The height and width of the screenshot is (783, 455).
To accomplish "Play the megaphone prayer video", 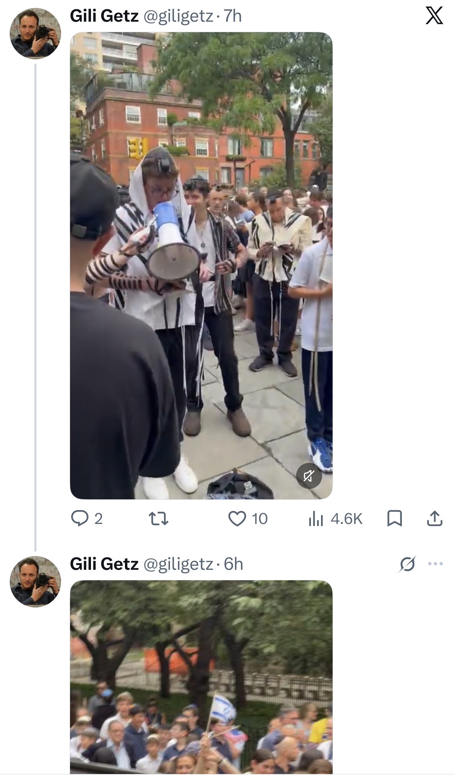I will 201,266.
